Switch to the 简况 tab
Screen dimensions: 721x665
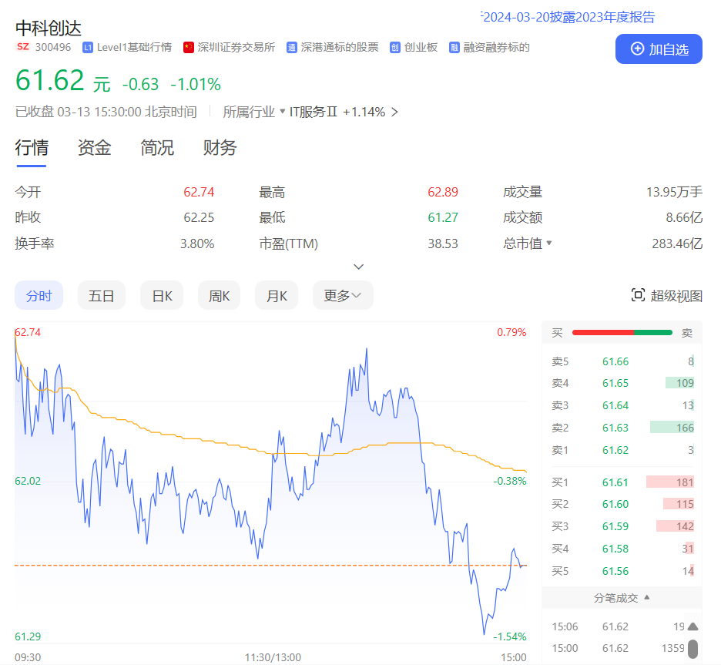[157, 148]
